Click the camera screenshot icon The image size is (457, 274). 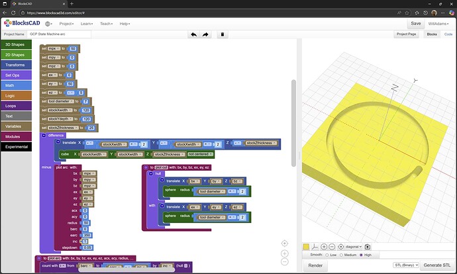coord(368,246)
